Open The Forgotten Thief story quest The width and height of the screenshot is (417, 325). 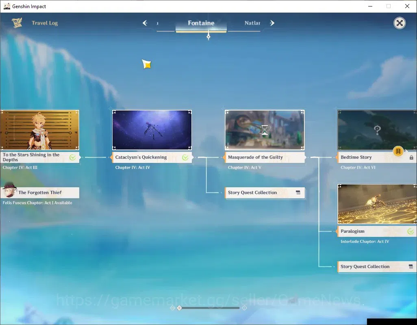click(39, 193)
